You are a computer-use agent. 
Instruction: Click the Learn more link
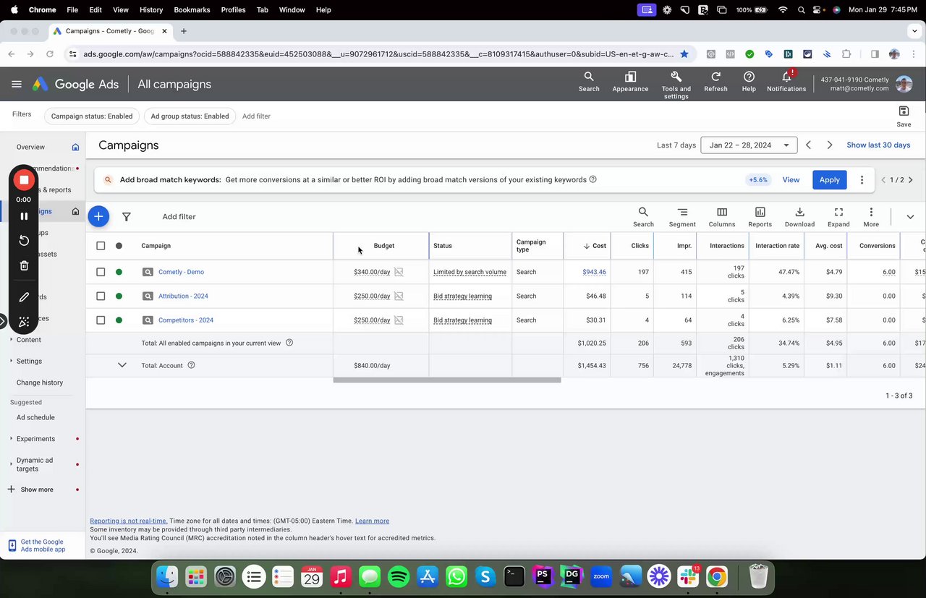point(372,521)
